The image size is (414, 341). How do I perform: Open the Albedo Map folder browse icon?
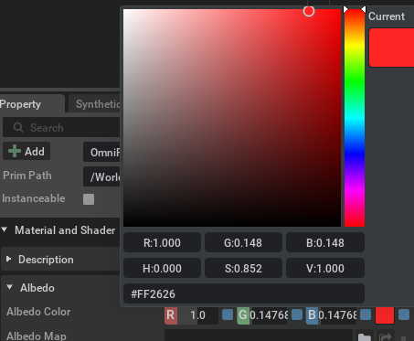click(365, 337)
